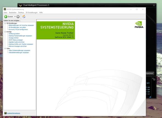
Task: Open Anzeige drehen task
Action: click(x=14, y=38)
